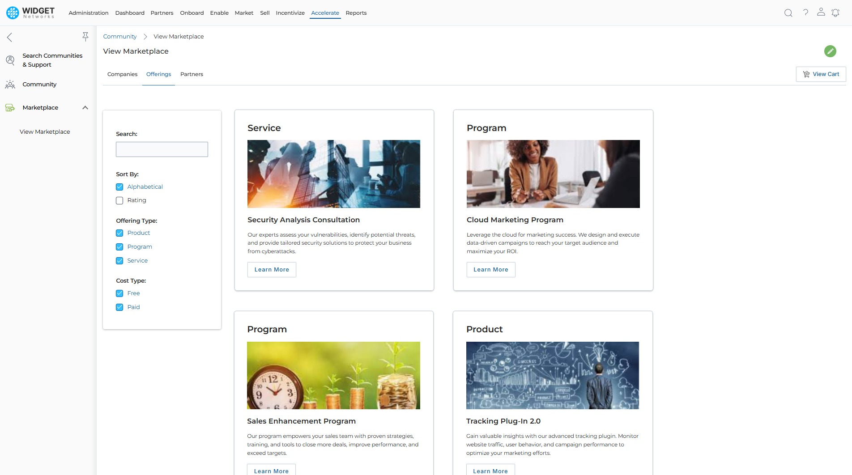This screenshot has height=475, width=852.
Task: Pin the sidebar with the pin icon
Action: coord(85,37)
